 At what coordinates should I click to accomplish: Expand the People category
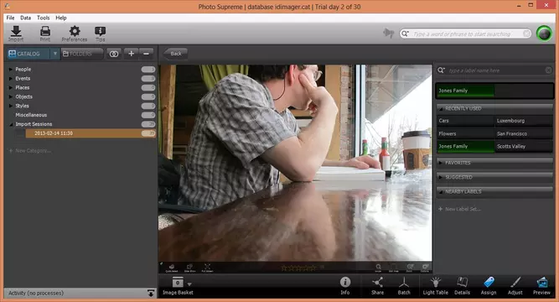(11, 70)
